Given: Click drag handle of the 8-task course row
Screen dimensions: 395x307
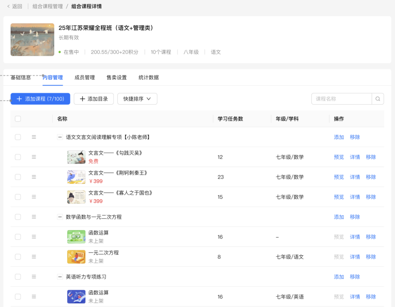Looking at the screenshot, I should click(x=34, y=257).
